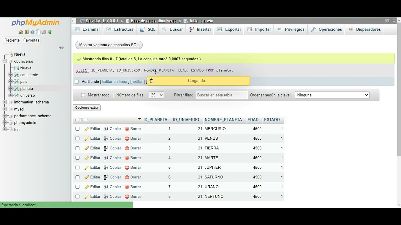The height and width of the screenshot is (225, 401).
Task: Click the pencil Editar icon for MERCURIO row
Action: 87,129
